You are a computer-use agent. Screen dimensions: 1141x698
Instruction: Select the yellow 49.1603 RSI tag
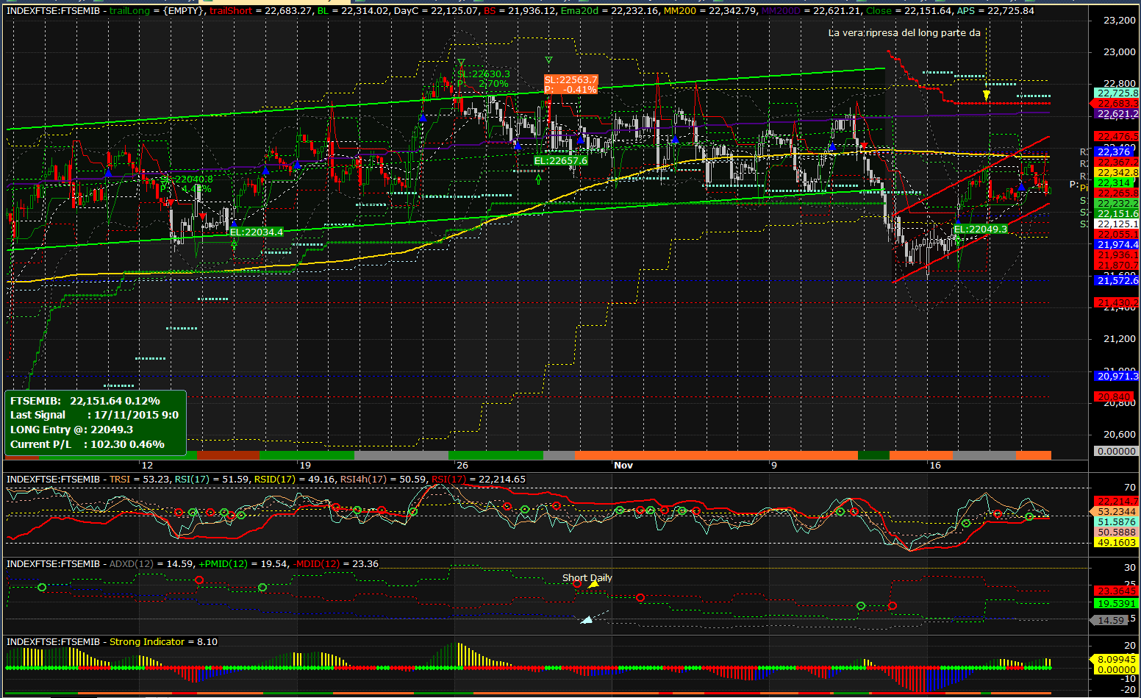tap(1117, 542)
